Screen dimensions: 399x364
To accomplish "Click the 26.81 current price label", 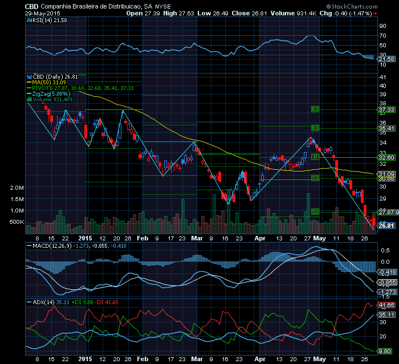I will point(386,226).
